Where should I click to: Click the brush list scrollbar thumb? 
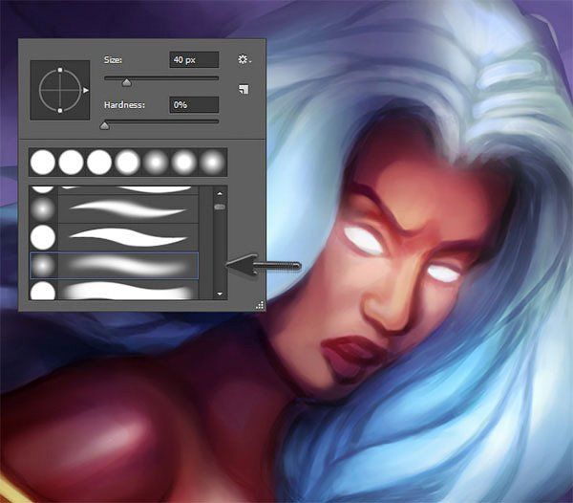pyautogui.click(x=220, y=208)
